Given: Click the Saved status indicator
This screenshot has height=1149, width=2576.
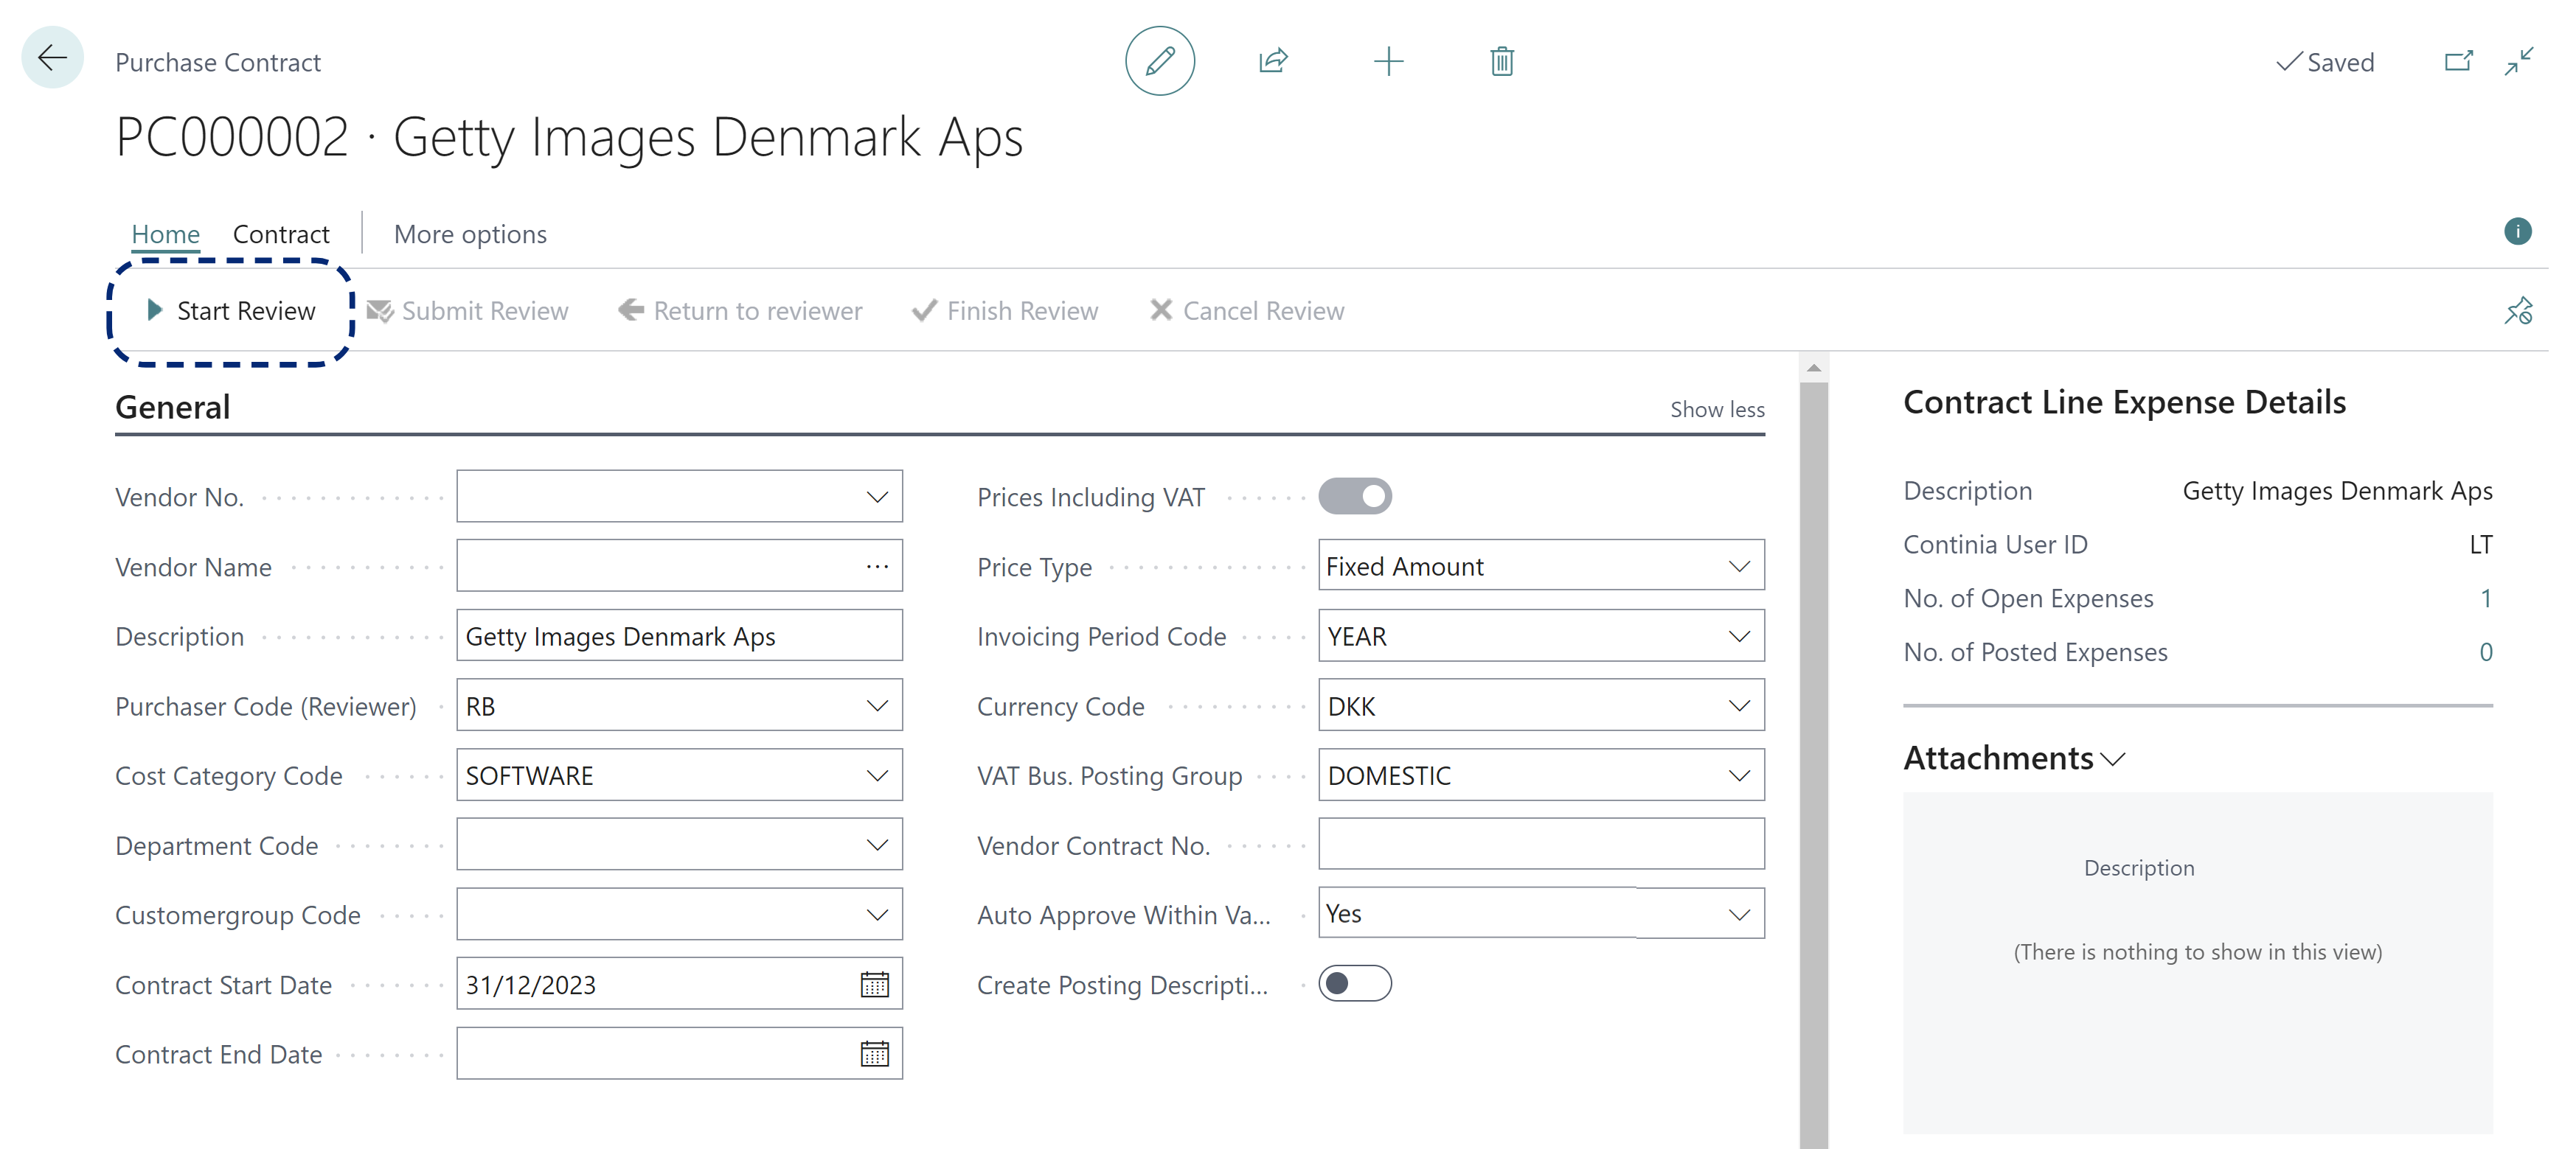Looking at the screenshot, I should tap(2325, 62).
